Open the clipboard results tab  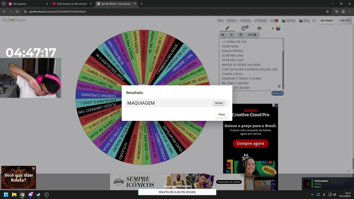243,28
